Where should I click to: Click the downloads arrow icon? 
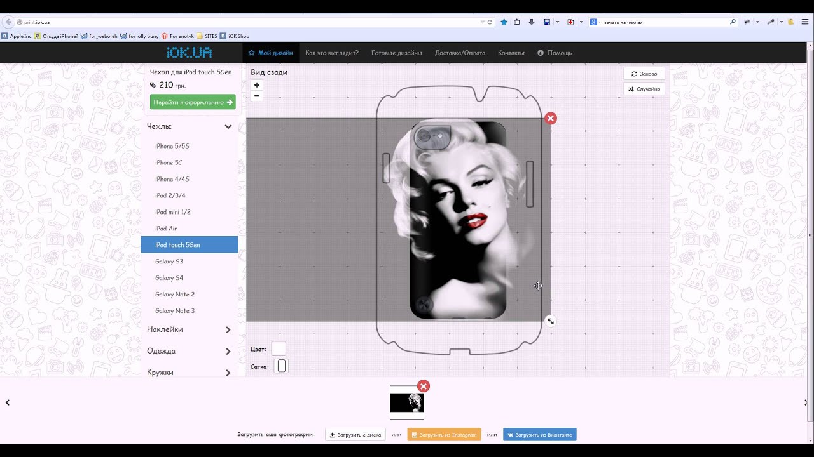(532, 22)
